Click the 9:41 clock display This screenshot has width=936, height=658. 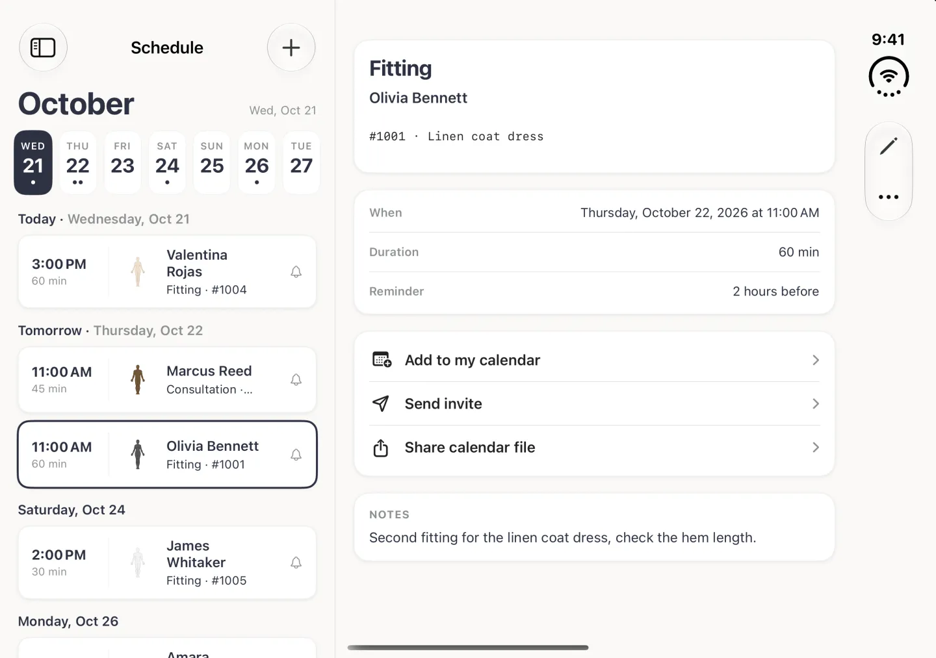(889, 40)
